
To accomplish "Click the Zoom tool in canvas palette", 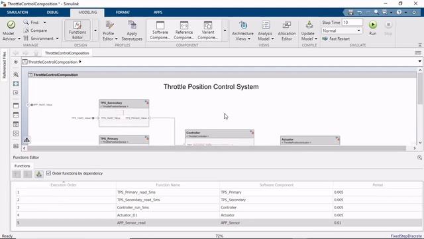I will point(16,74).
